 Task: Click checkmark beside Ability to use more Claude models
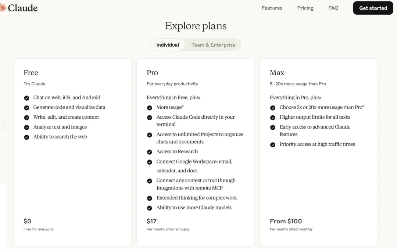click(150, 208)
